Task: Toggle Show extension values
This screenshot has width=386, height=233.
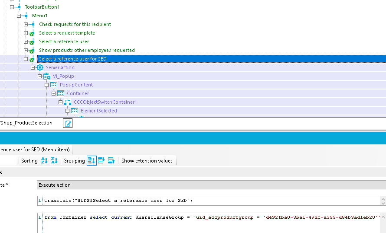Action: point(147,161)
